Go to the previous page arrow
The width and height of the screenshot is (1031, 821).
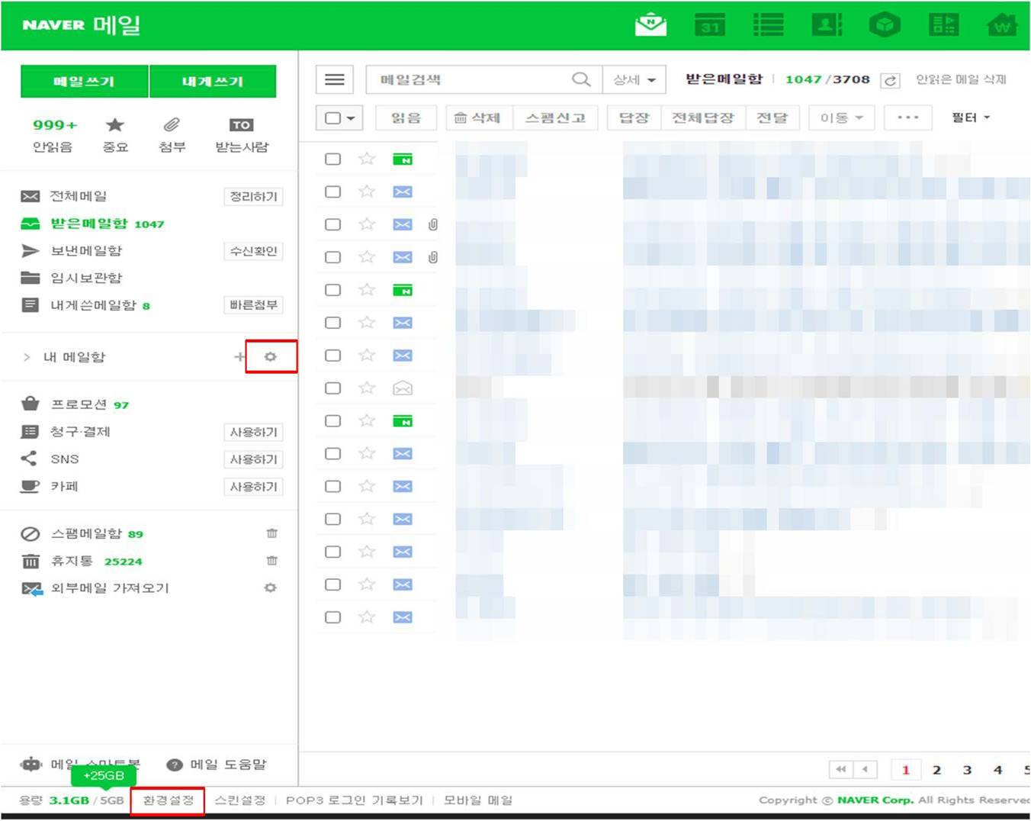865,769
